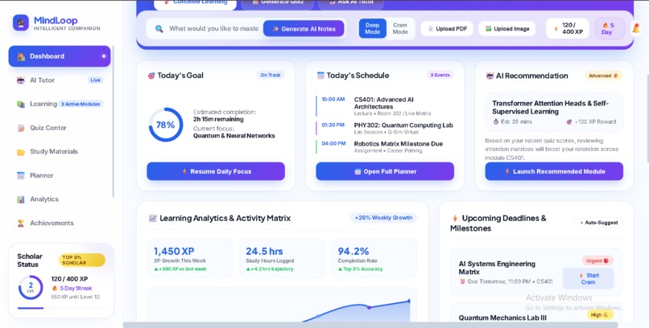Click the +28% Weekly Growth badge
This screenshot has height=328, width=649.
(x=383, y=218)
